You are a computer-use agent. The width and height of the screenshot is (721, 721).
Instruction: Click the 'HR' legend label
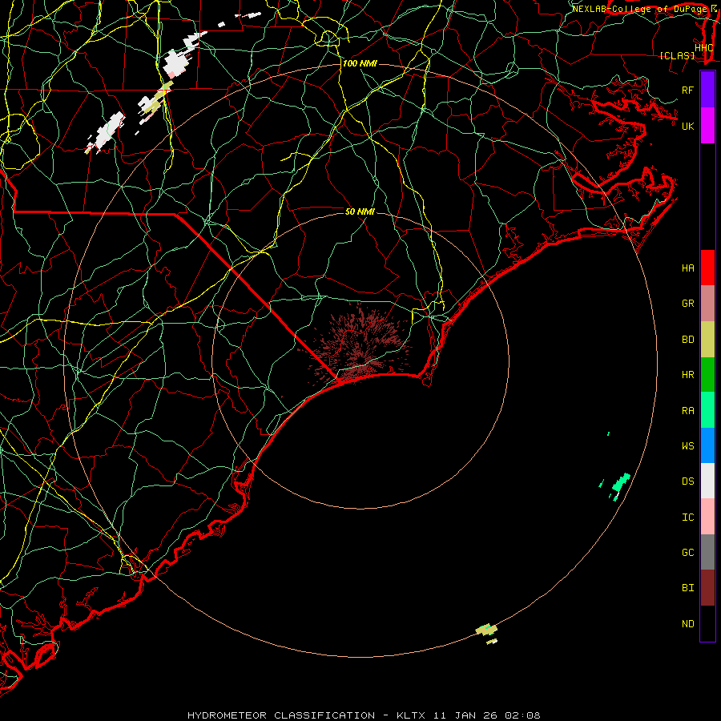(x=688, y=375)
